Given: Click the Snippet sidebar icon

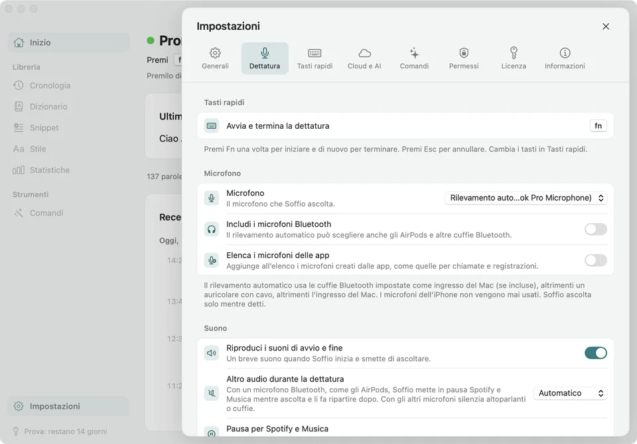Looking at the screenshot, I should pos(19,127).
